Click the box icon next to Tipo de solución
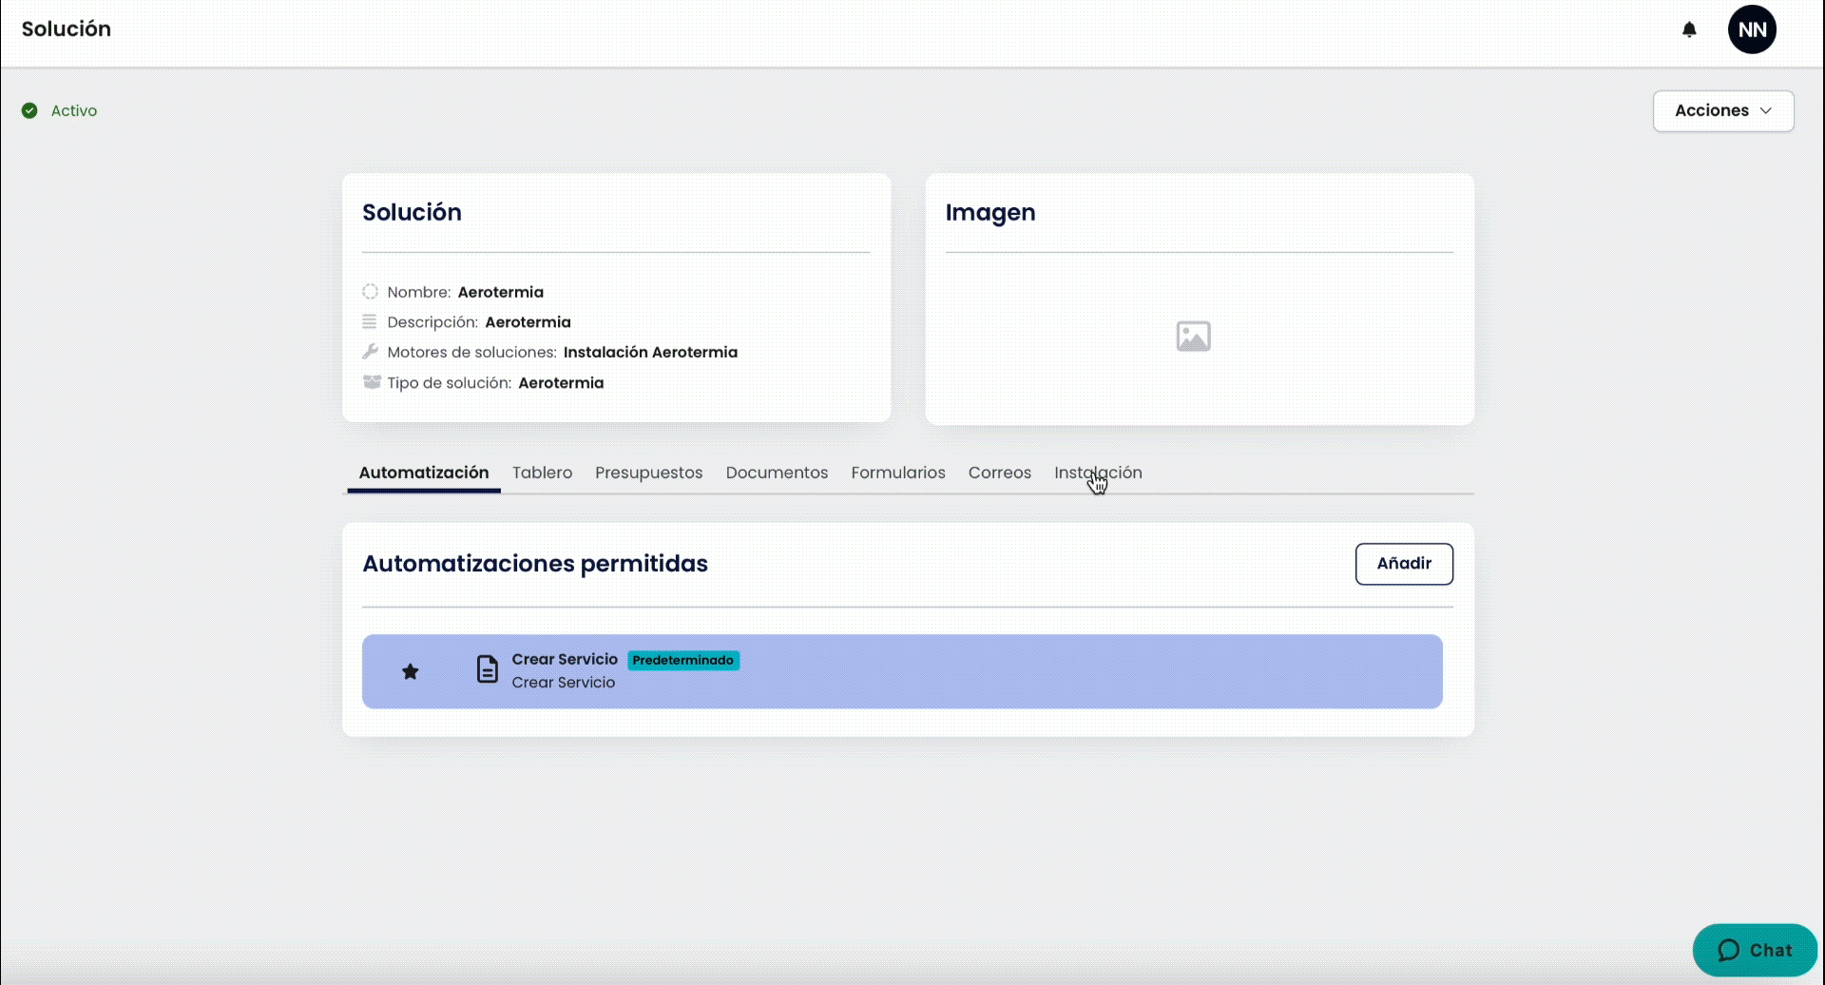The width and height of the screenshot is (1825, 985). (371, 382)
